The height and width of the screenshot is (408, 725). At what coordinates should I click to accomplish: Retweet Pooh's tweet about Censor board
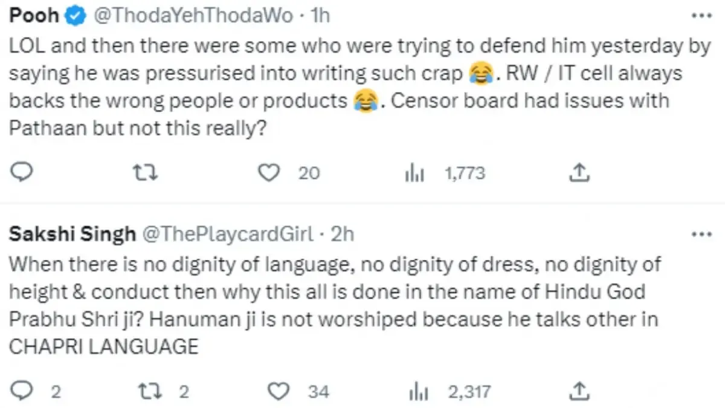(x=144, y=173)
